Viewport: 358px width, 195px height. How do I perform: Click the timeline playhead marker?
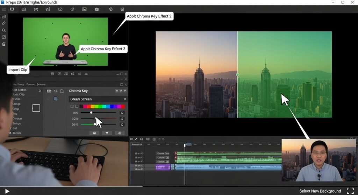pos(185,145)
